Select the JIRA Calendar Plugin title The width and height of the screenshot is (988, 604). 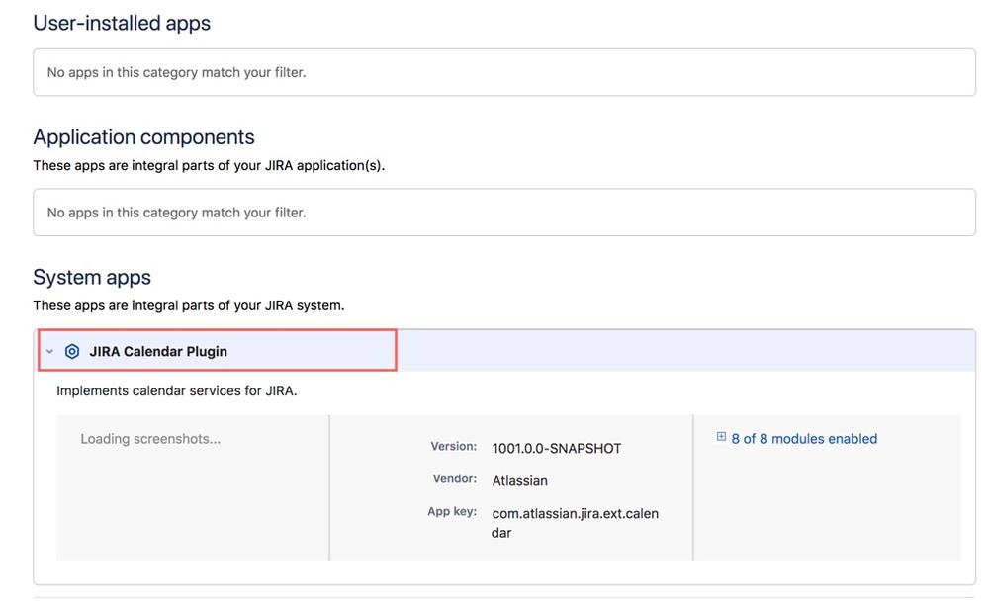[158, 352]
